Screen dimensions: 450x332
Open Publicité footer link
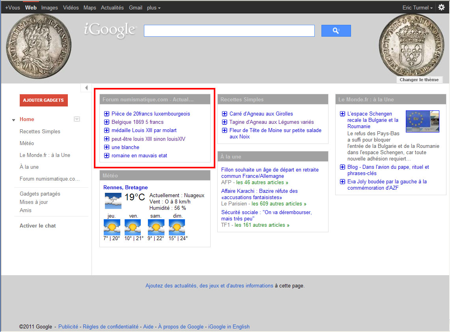(x=68, y=326)
